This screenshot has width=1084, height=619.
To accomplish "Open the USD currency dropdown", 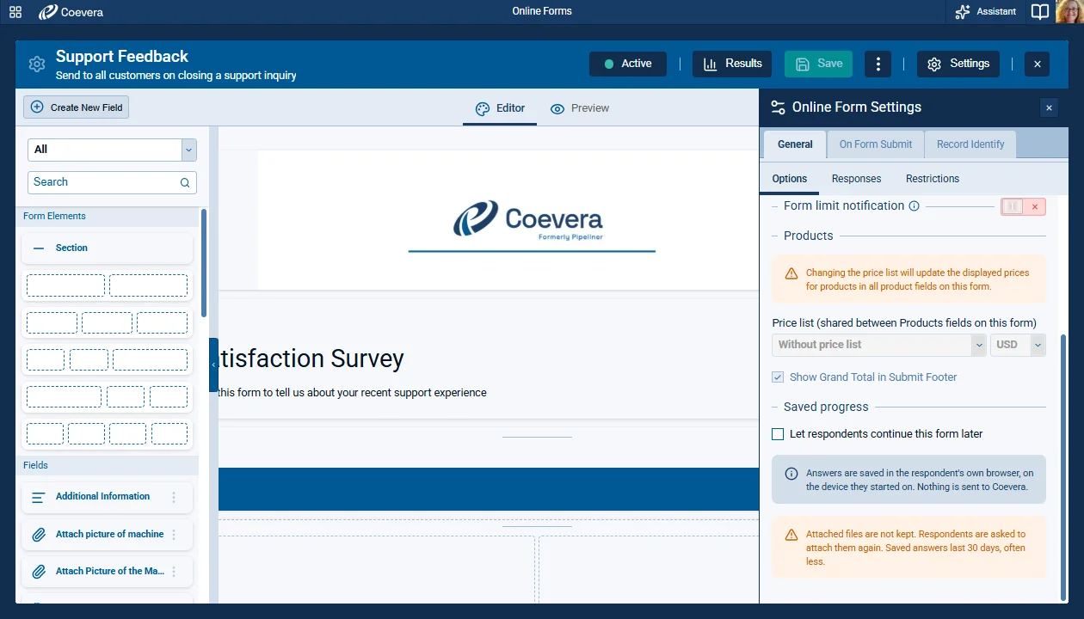I will tap(1018, 345).
